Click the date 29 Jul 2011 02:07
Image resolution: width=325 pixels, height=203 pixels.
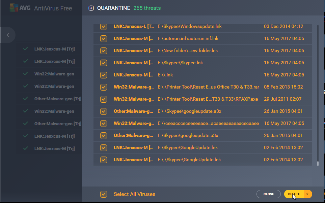point(283,99)
